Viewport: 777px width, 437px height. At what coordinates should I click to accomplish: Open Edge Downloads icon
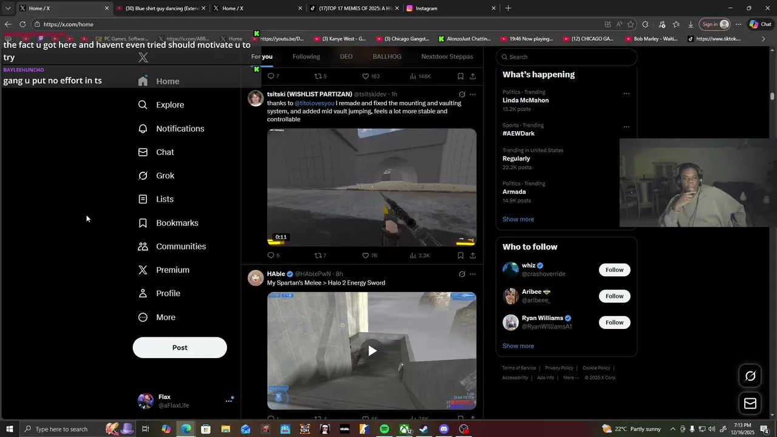pyautogui.click(x=691, y=24)
